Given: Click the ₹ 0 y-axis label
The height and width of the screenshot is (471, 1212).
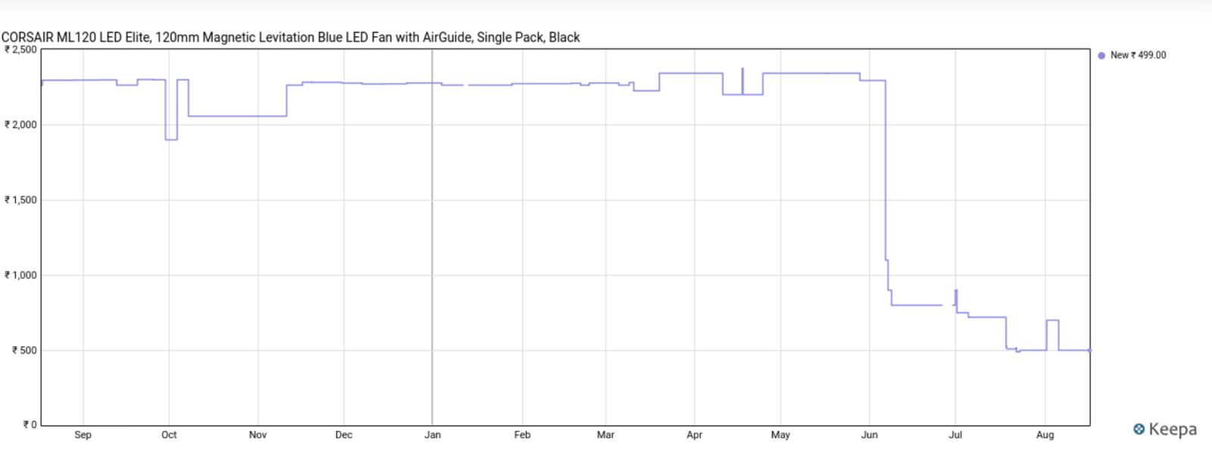Looking at the screenshot, I should tap(30, 425).
